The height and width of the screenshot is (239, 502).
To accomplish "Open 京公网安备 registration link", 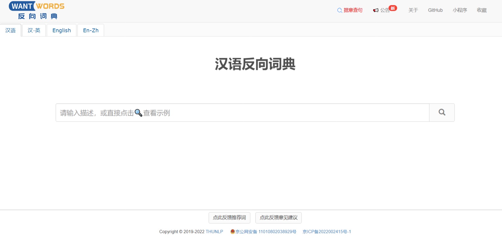I will (263, 232).
